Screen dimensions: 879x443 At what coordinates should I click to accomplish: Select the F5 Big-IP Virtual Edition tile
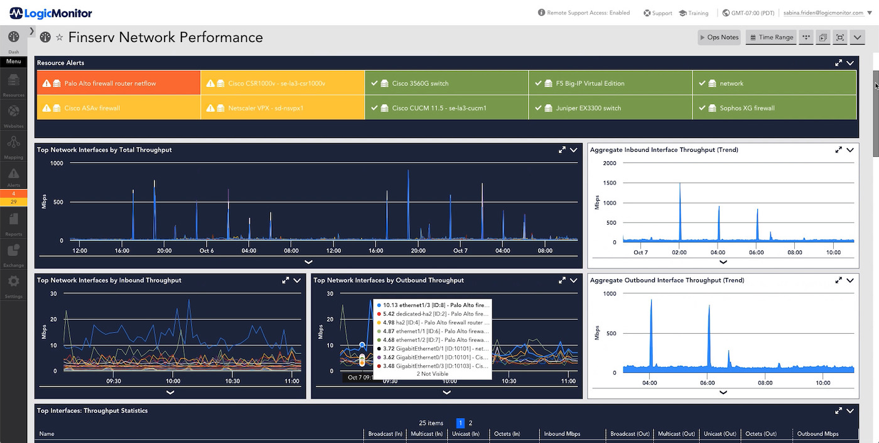point(610,83)
